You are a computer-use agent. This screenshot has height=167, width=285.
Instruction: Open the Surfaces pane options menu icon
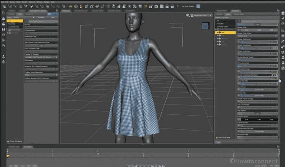pos(278,11)
